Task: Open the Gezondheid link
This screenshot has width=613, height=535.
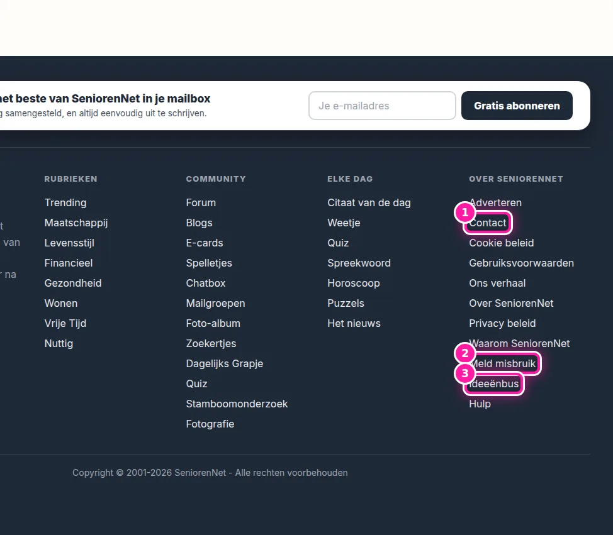Action: [73, 283]
